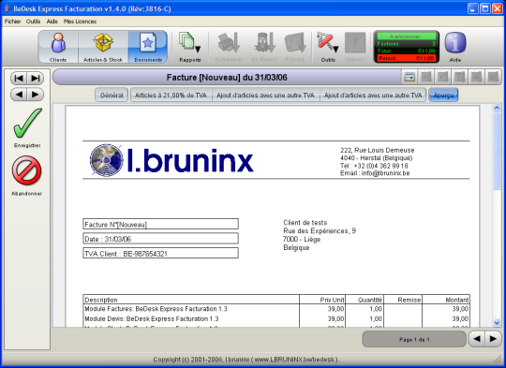Screen dimensions: 506x368
Task: Click red Abandonner cancel icon
Action: (27, 175)
